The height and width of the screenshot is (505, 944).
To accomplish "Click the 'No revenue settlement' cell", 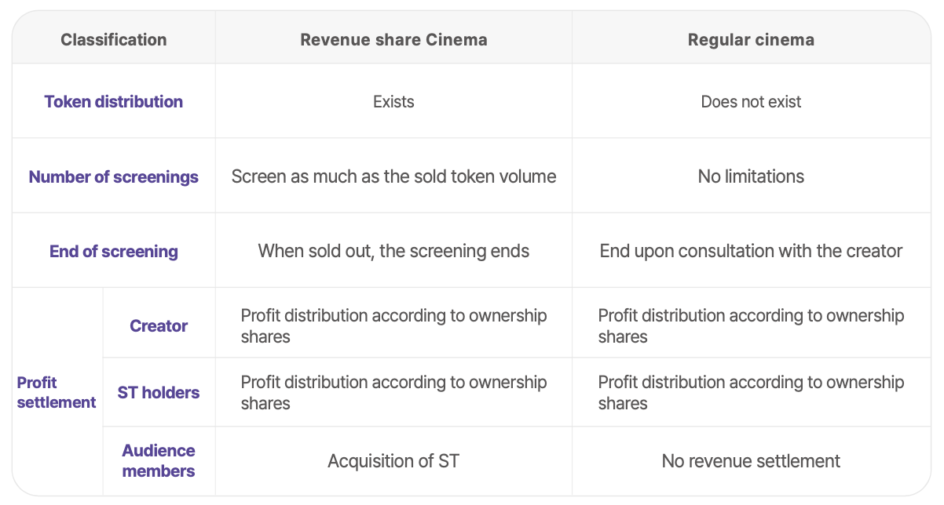I will tap(751, 460).
